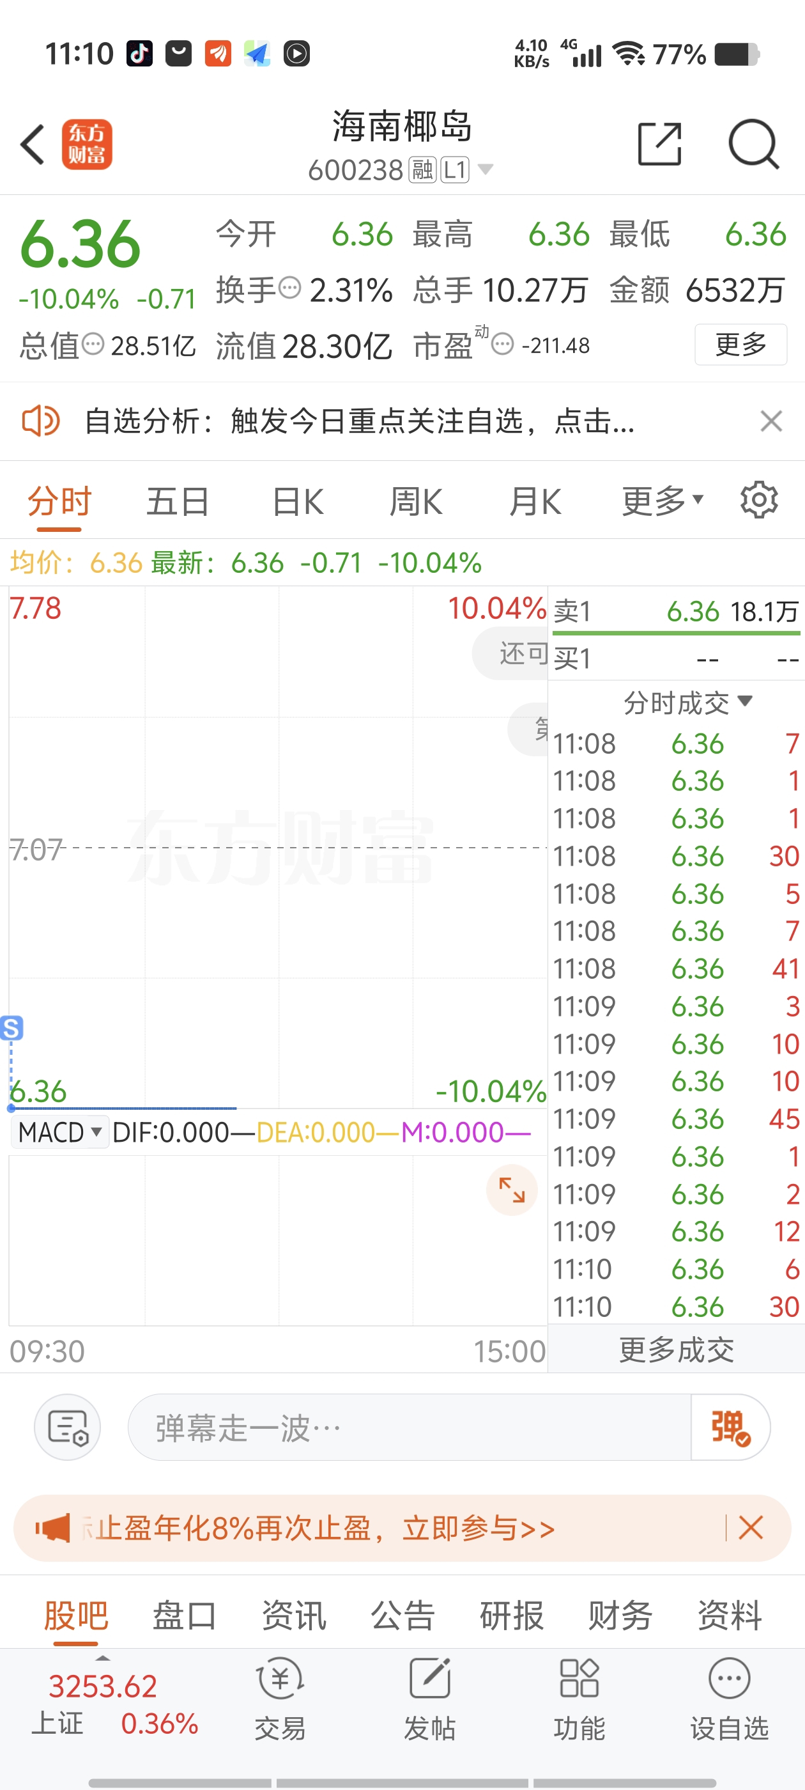Switch to the 周K chart tab

pyautogui.click(x=416, y=502)
